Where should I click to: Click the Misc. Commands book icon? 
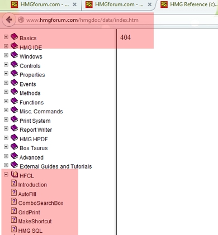pos(14,110)
